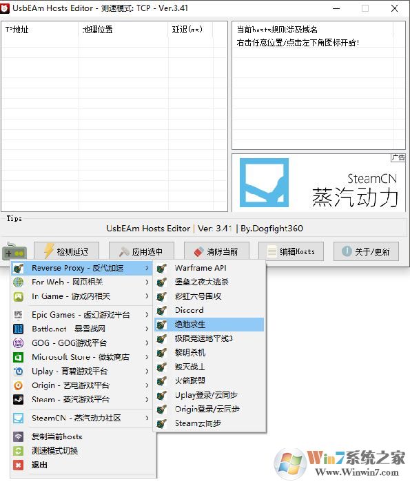Click the 地理位置 column header
Screen dimensions: 410x482
123,30
